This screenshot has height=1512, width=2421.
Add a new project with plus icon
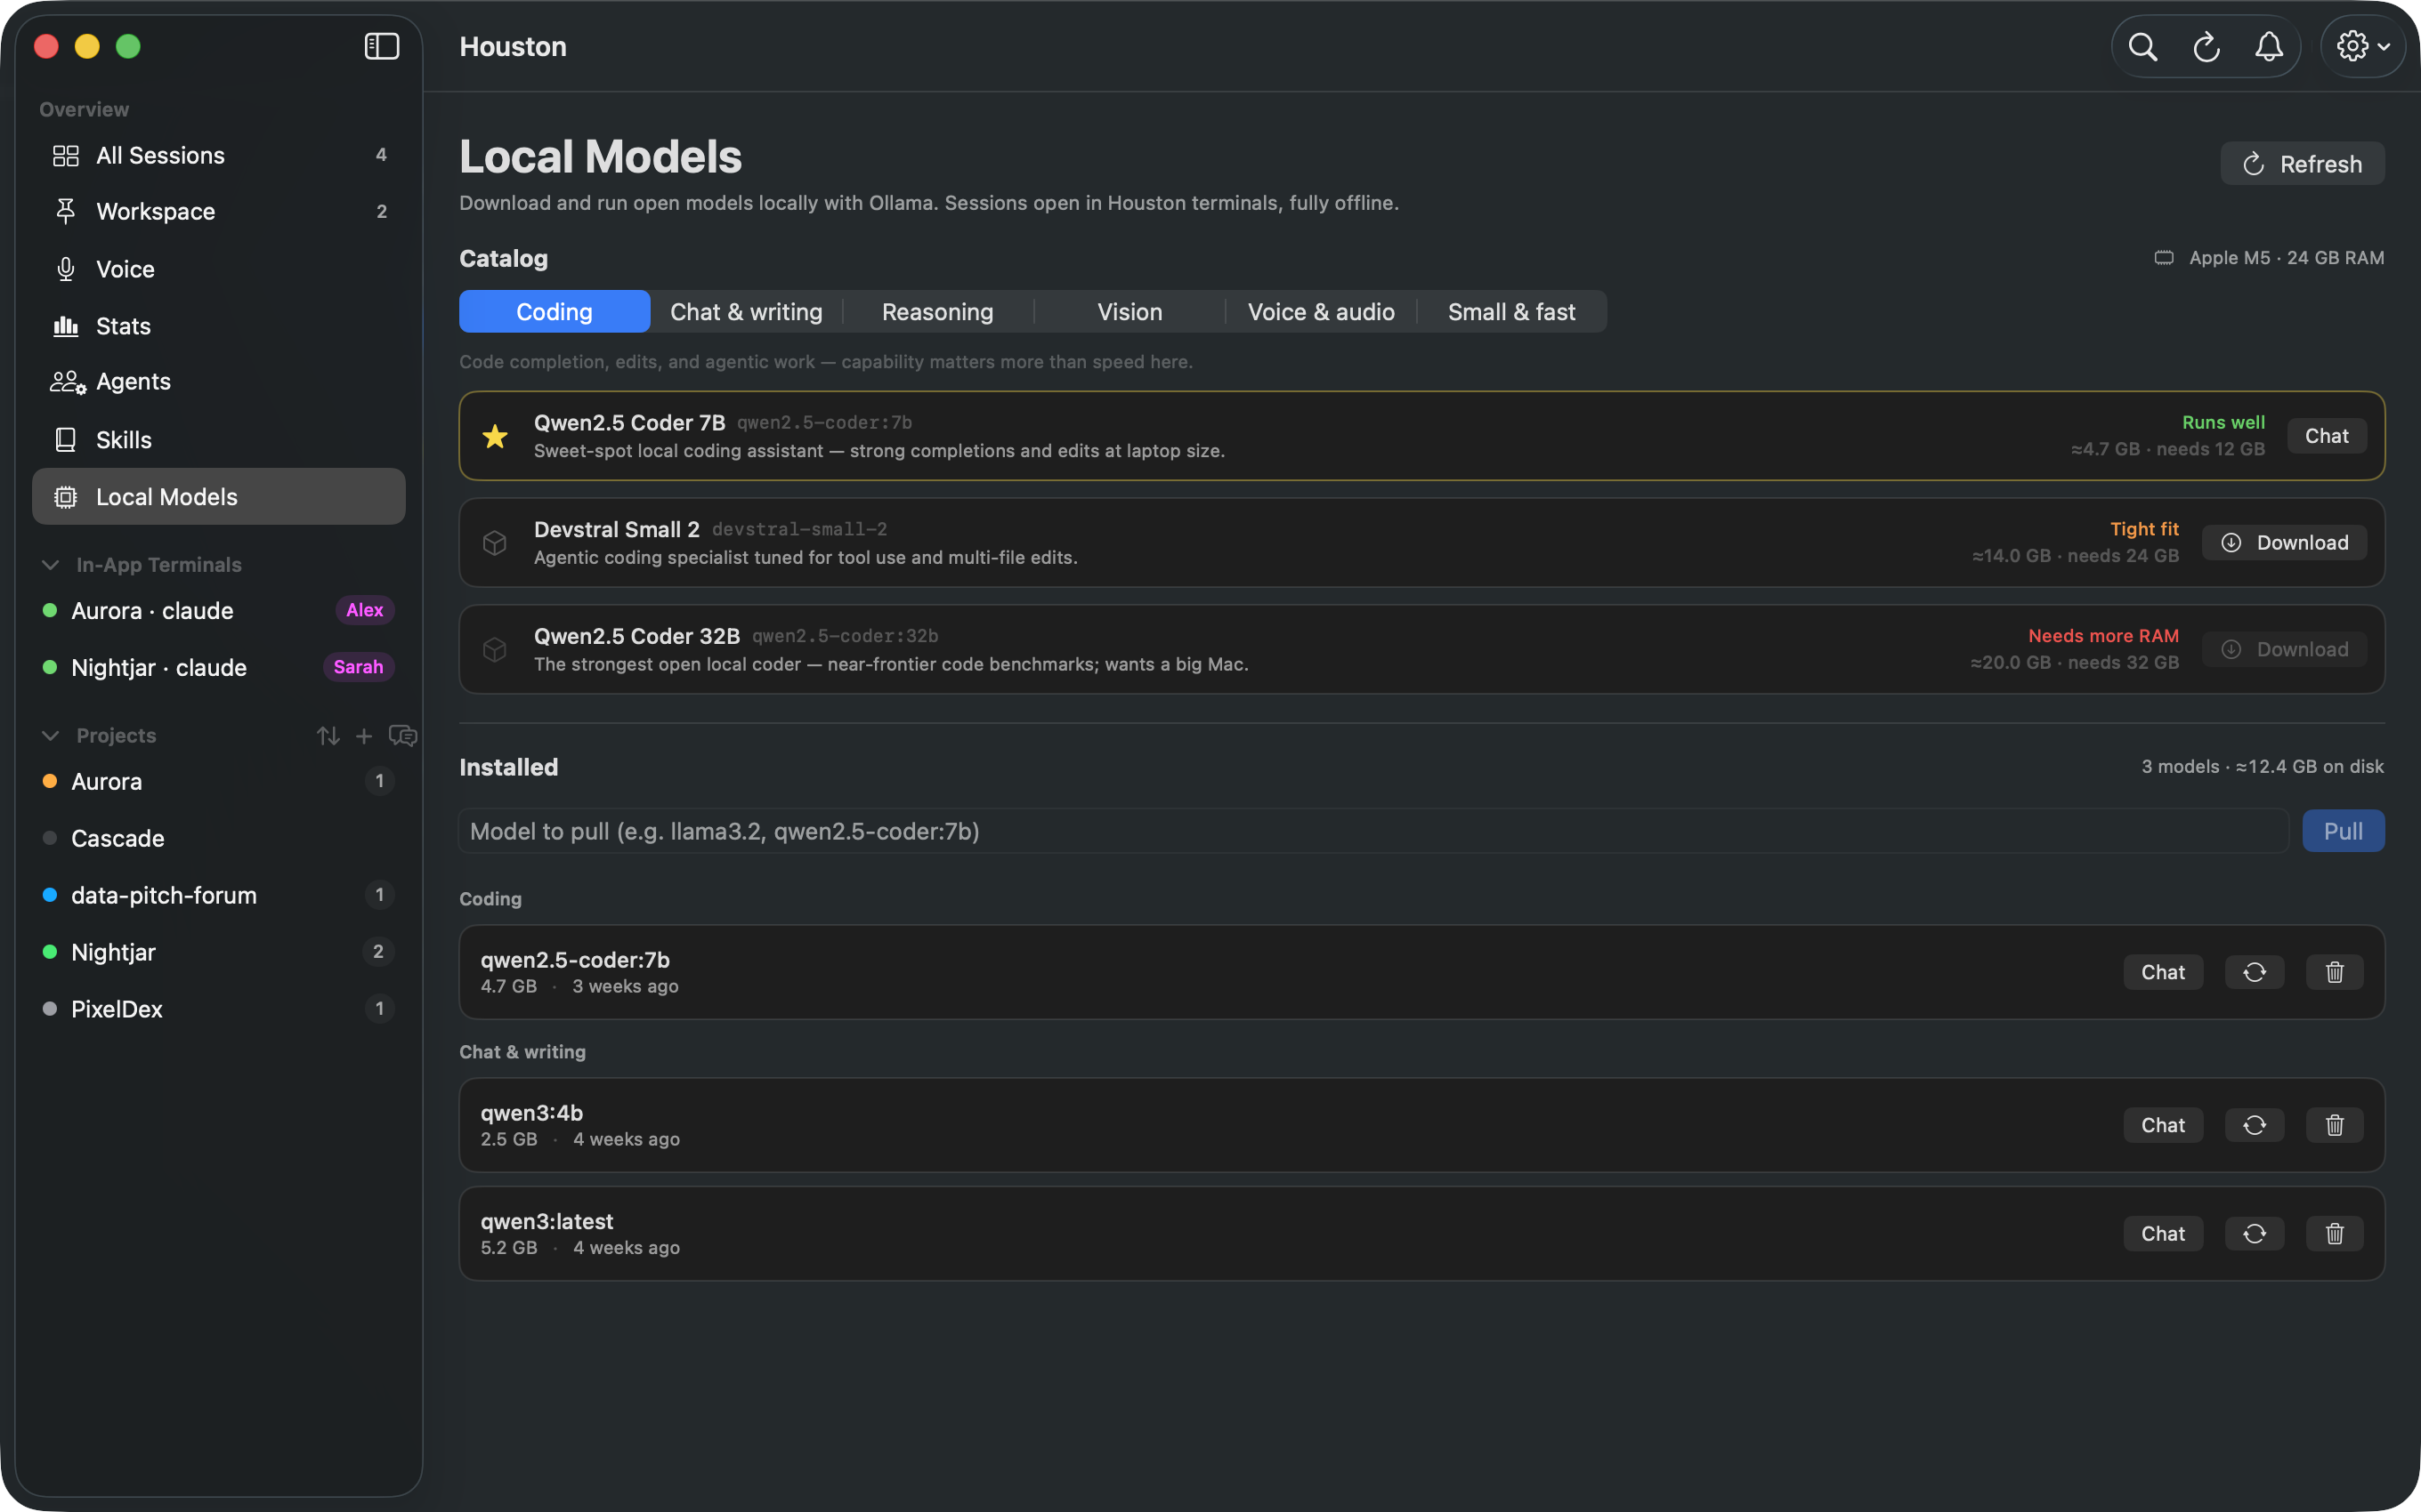coord(364,736)
